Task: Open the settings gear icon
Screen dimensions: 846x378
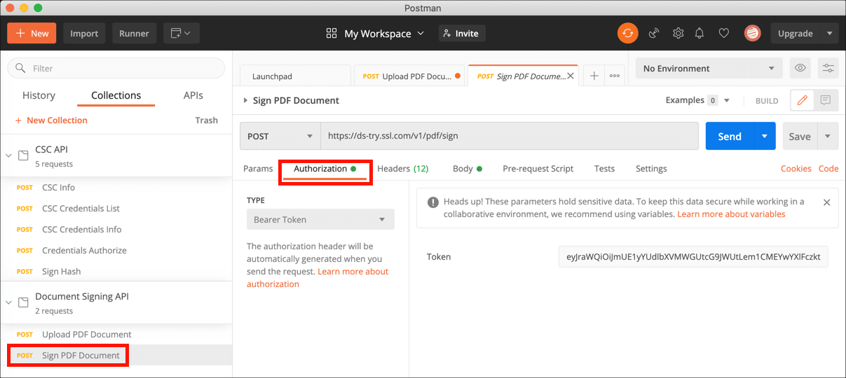Action: 678,33
